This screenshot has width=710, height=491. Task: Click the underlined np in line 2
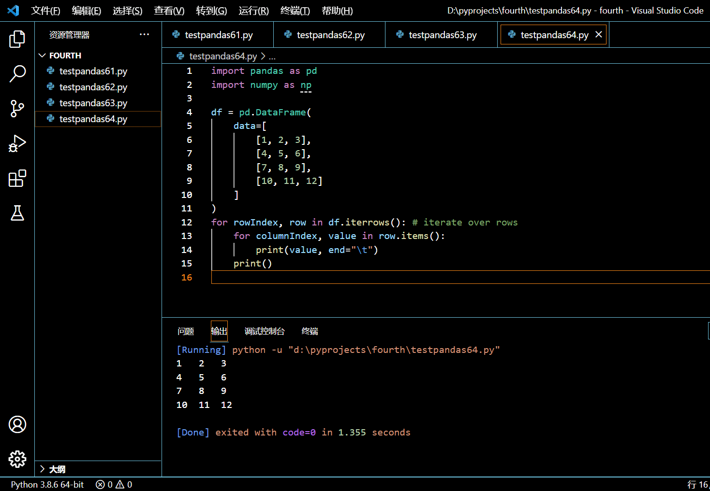click(306, 85)
